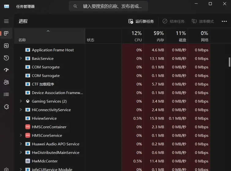Image resolution: width=231 pixels, height=171 pixels.
Task: Click the BasicService process icon
Action: 28,59
